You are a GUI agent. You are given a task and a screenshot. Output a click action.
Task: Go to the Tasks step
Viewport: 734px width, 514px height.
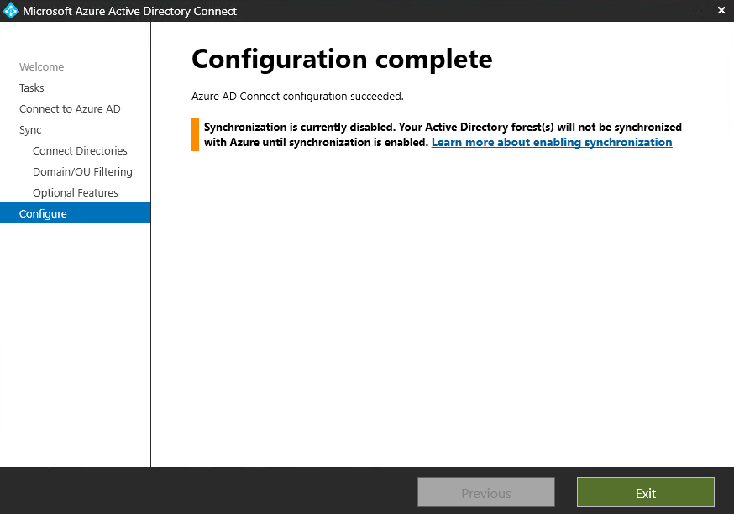pos(32,87)
